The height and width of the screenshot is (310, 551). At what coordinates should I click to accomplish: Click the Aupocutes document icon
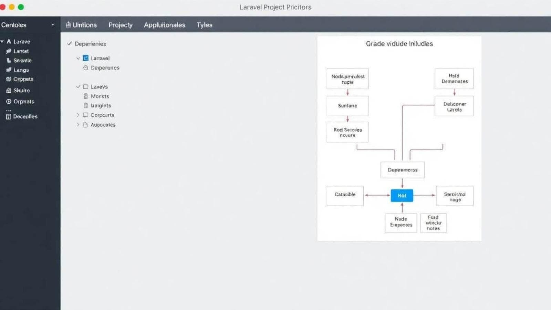click(x=85, y=124)
